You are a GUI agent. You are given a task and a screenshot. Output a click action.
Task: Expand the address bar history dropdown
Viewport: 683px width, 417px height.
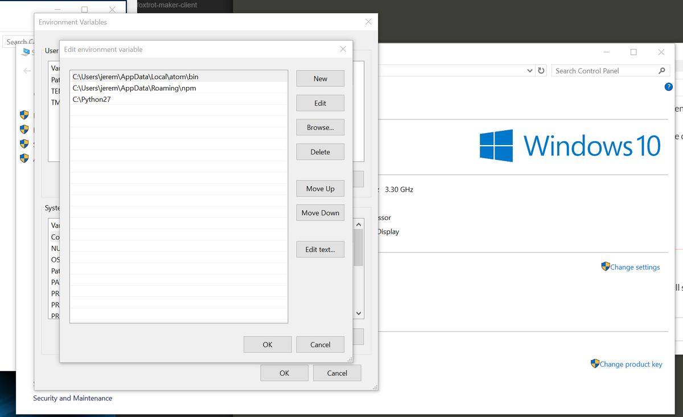point(530,71)
